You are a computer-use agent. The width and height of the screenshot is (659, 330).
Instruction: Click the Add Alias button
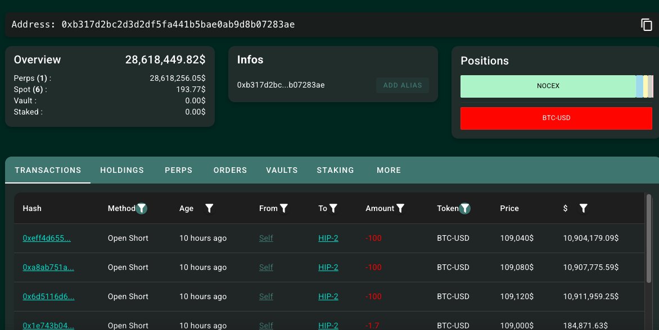coord(403,85)
